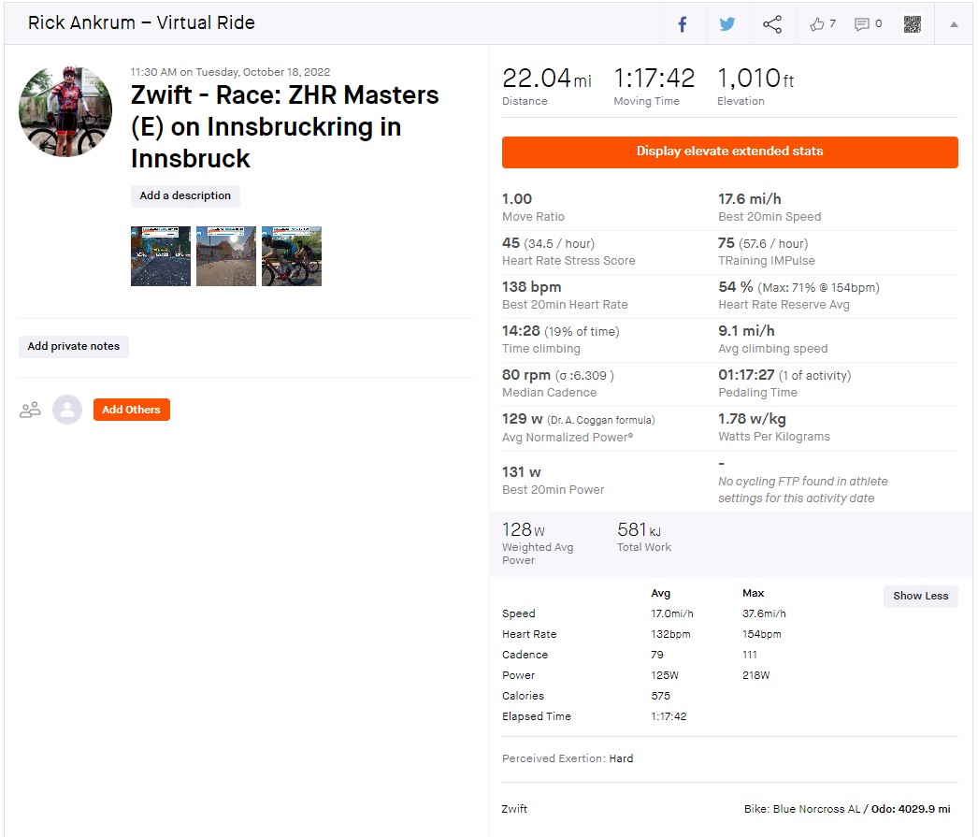Share the ride on Facebook
The height and width of the screenshot is (837, 978).
click(683, 24)
